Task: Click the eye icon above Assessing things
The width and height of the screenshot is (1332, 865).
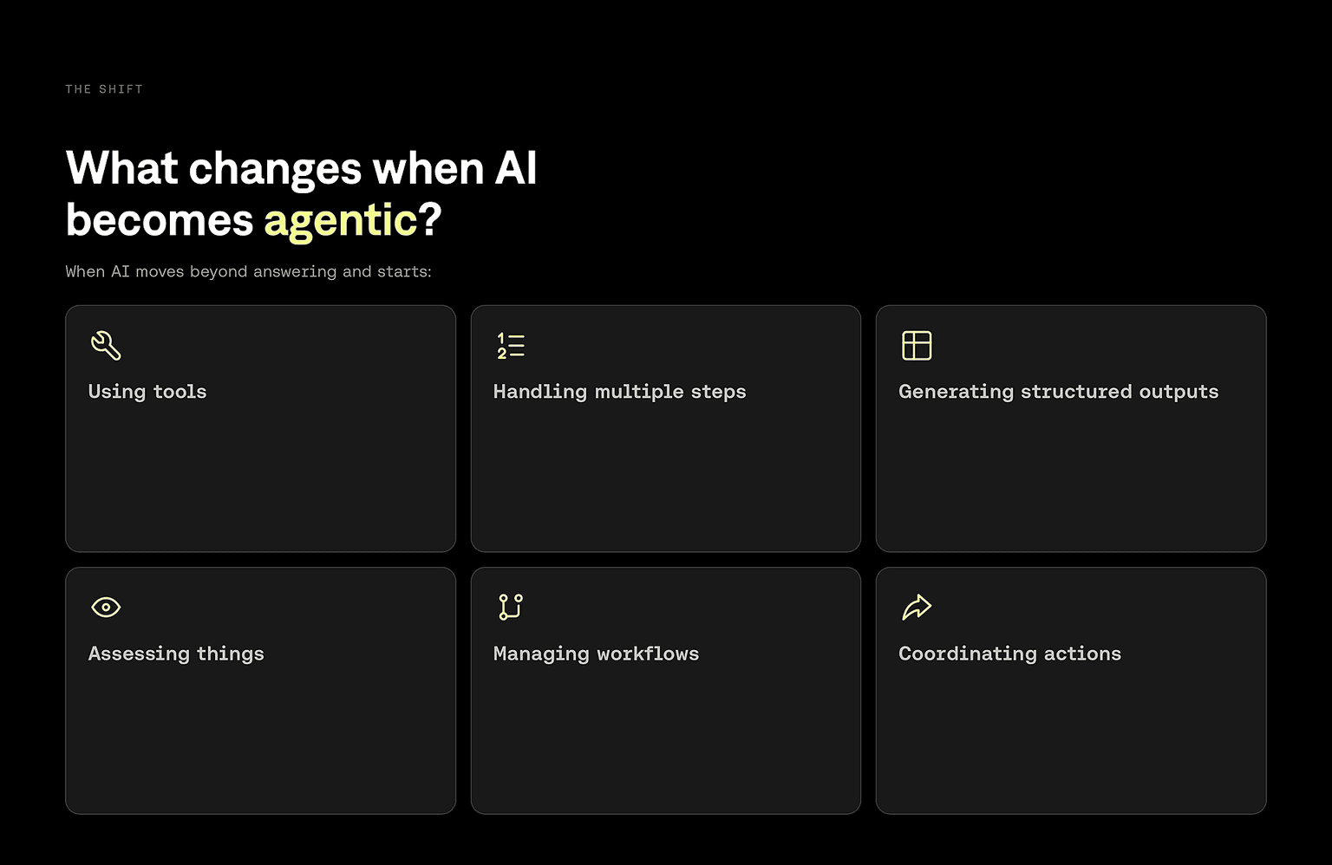Action: click(x=106, y=608)
